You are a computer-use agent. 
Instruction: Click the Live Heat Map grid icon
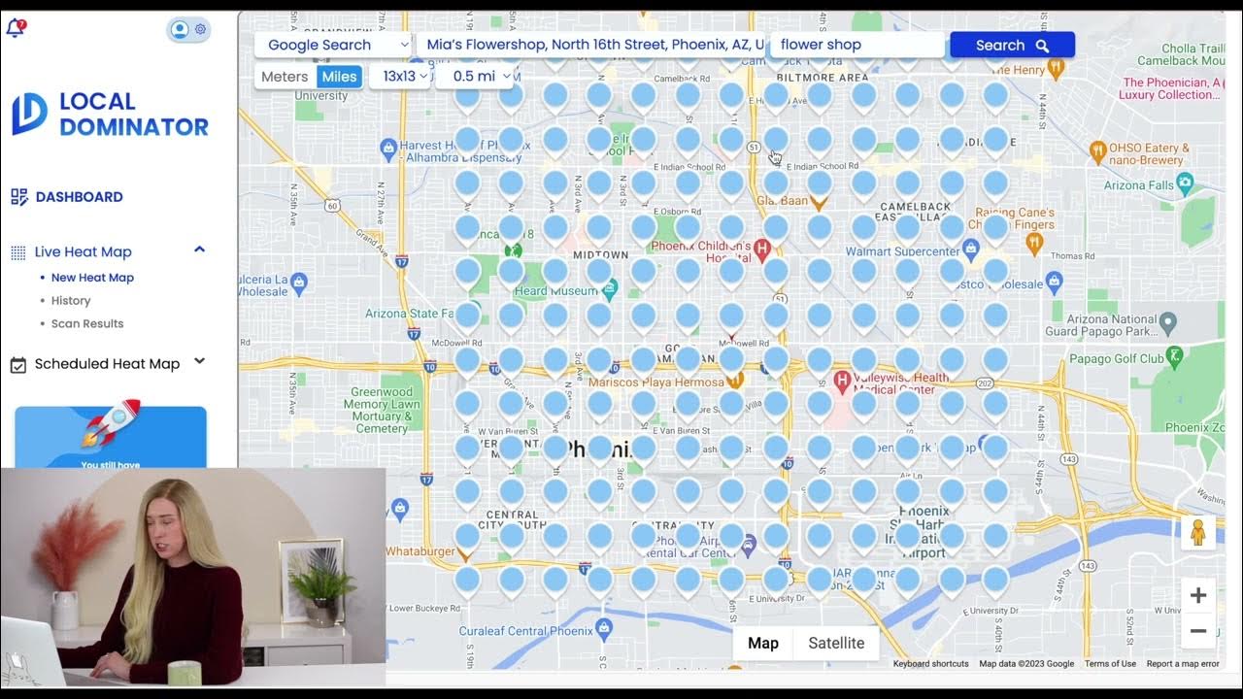coord(17,252)
